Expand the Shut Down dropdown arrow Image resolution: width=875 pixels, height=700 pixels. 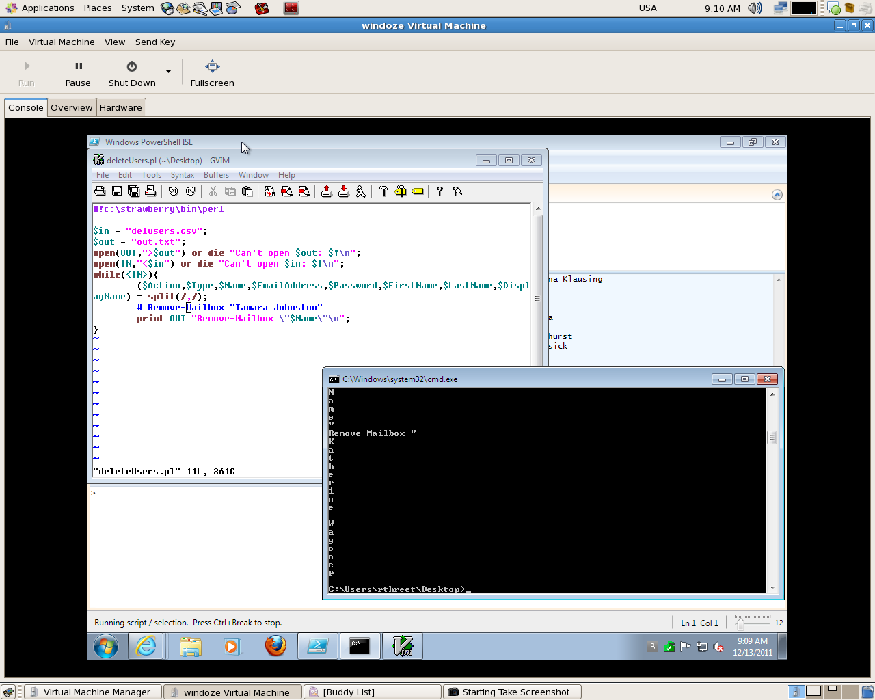point(168,71)
